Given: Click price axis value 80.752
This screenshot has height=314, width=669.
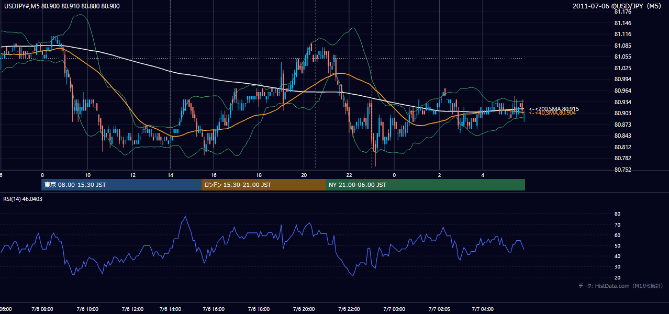Looking at the screenshot, I should (622, 170).
